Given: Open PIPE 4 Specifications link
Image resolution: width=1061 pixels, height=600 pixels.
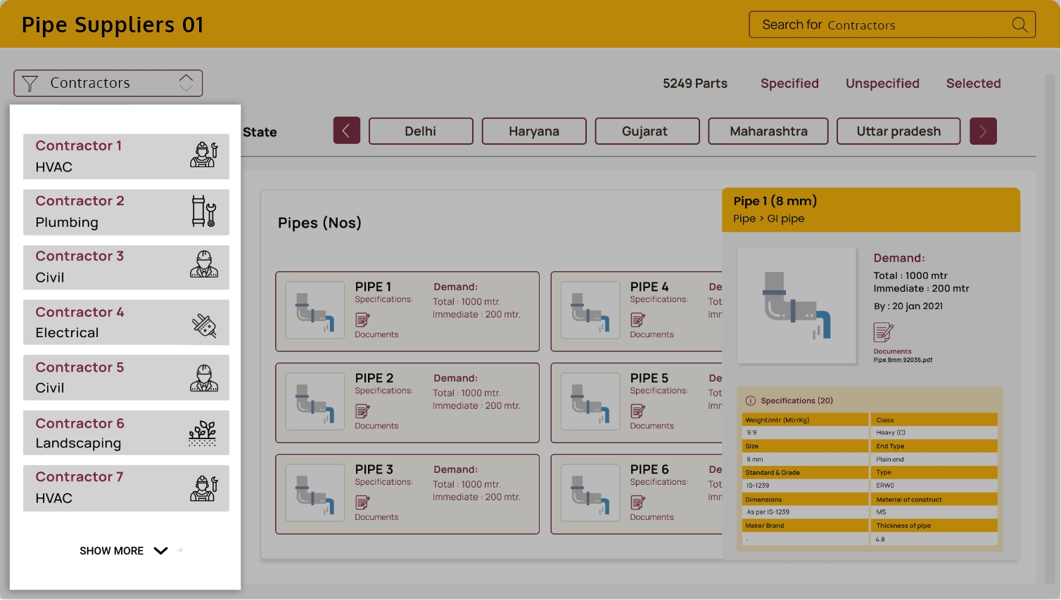Looking at the screenshot, I should [x=659, y=299].
